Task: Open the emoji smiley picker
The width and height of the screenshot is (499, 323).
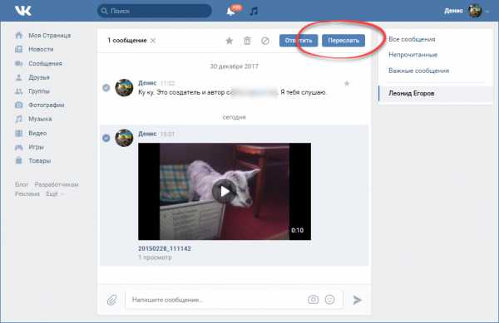Action: click(329, 299)
